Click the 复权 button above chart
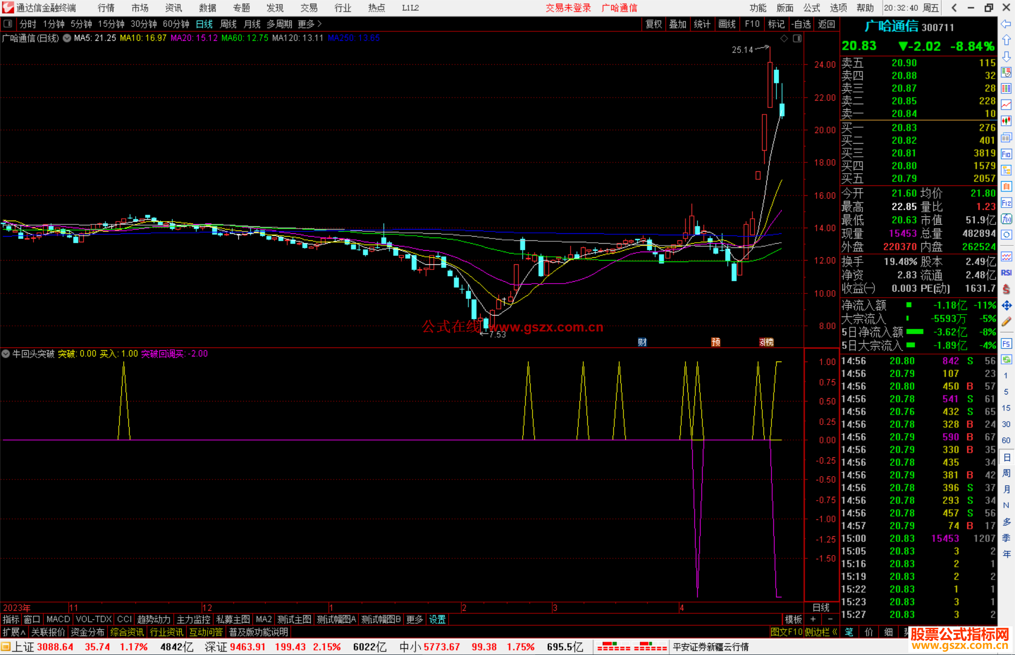 [x=654, y=24]
